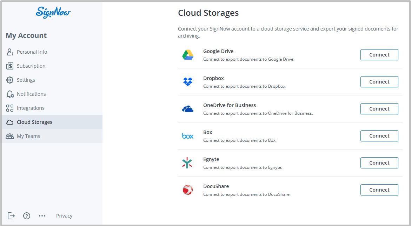This screenshot has height=226, width=411.
Task: Click the OneDrive cloud logo
Action: (x=188, y=109)
